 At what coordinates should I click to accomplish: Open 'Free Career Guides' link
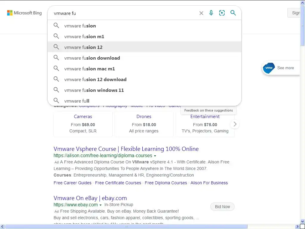coord(72,183)
